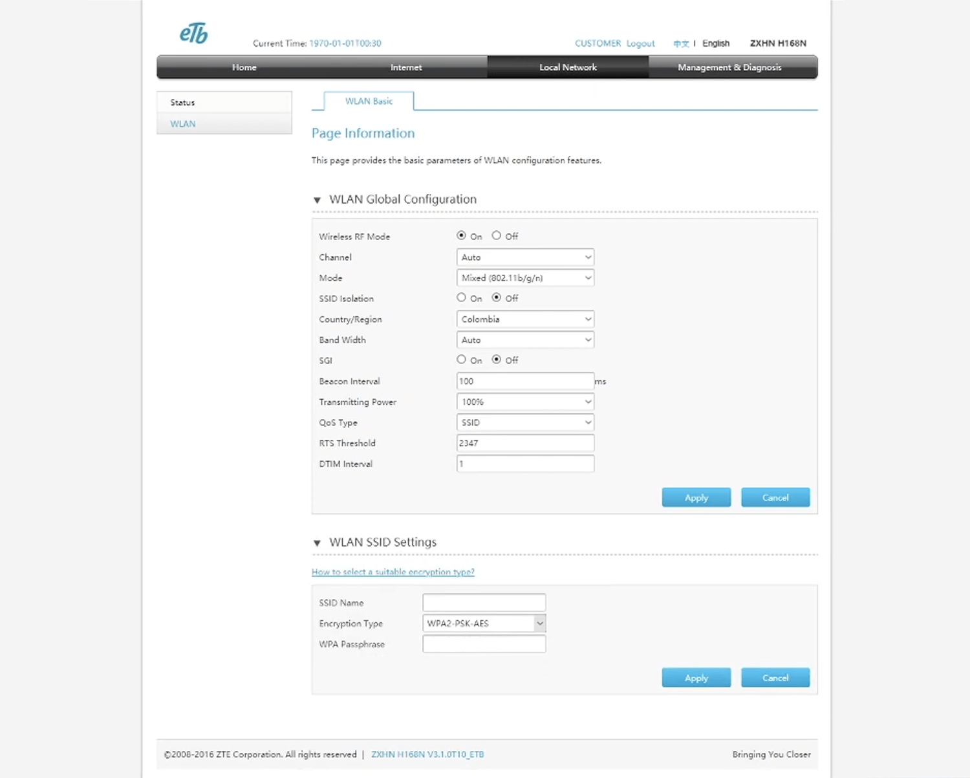
Task: Set SGI to On
Action: coord(461,360)
